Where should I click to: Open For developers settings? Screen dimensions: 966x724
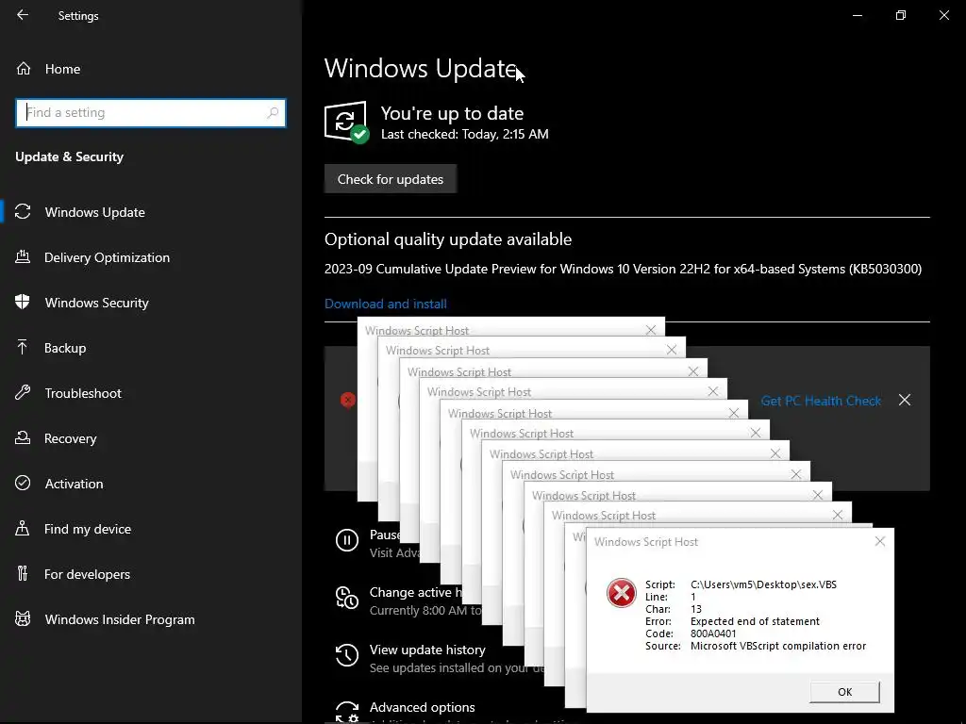88,574
